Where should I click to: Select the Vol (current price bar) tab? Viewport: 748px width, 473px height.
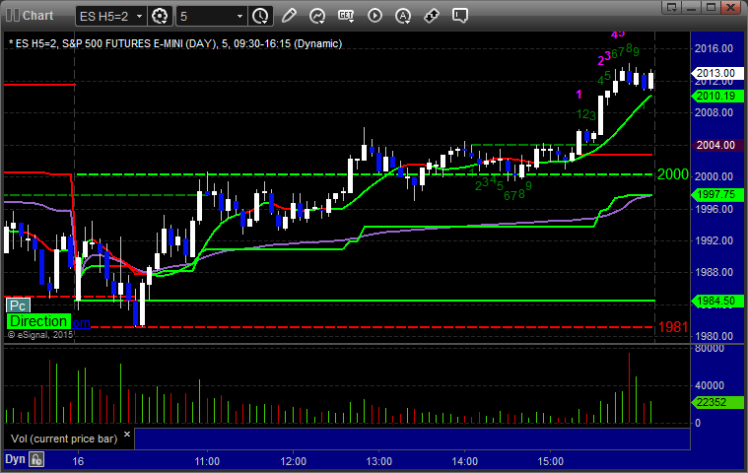tap(64, 439)
